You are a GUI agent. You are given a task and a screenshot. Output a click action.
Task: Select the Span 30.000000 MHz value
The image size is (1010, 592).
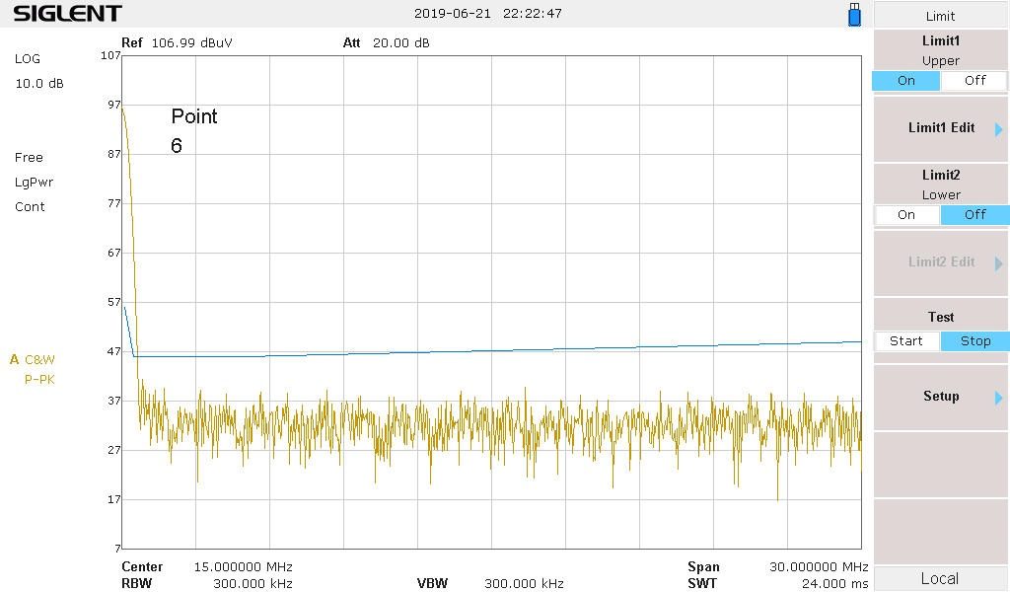[x=818, y=567]
